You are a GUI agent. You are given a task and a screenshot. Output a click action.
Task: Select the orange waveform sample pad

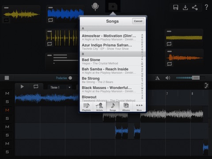point(185,58)
